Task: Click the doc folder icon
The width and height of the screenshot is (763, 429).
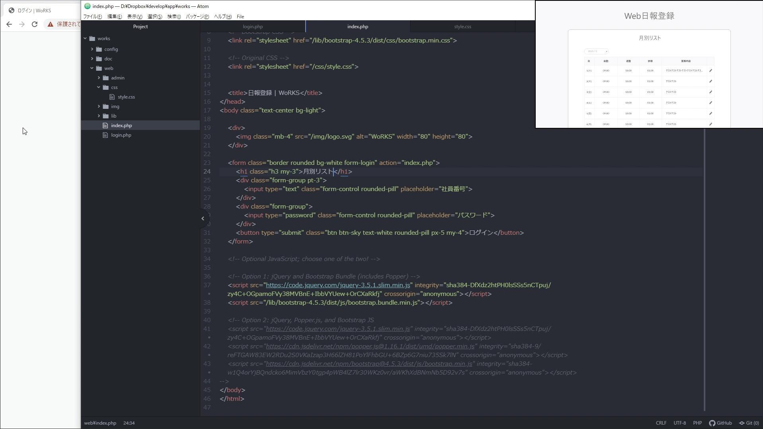Action: point(99,59)
